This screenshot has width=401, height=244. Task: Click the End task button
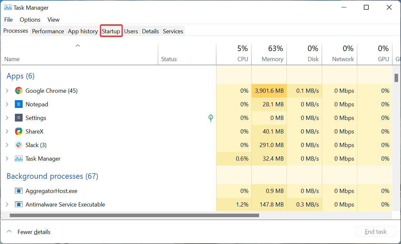375,231
